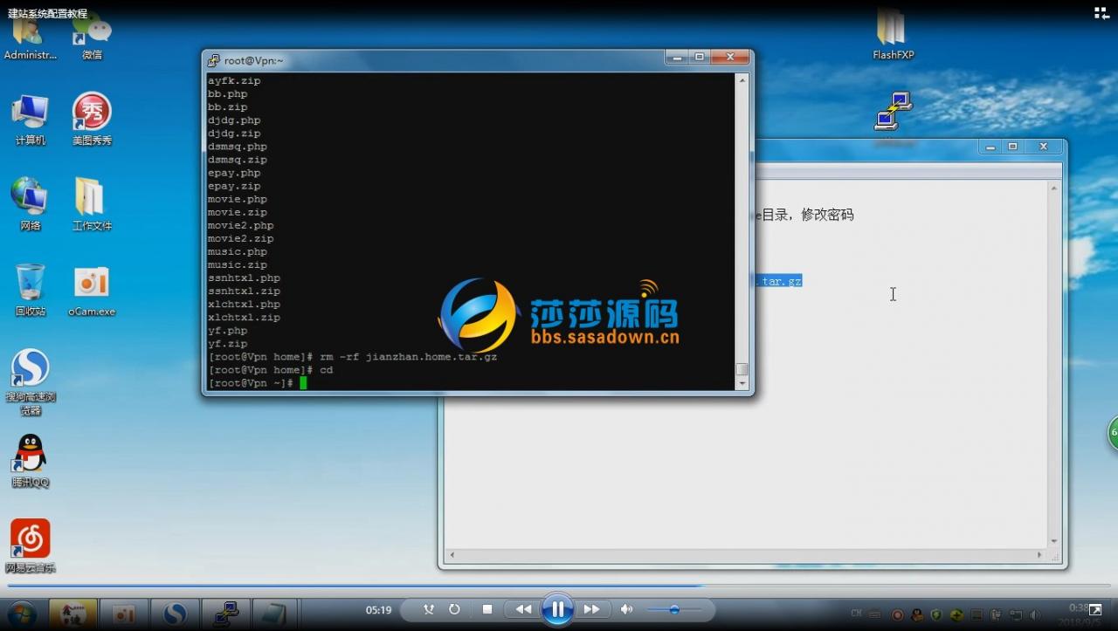Viewport: 1118px width, 631px height.
Task: Launch 搜狗高速浏览器 desktop icon
Action: click(x=30, y=382)
